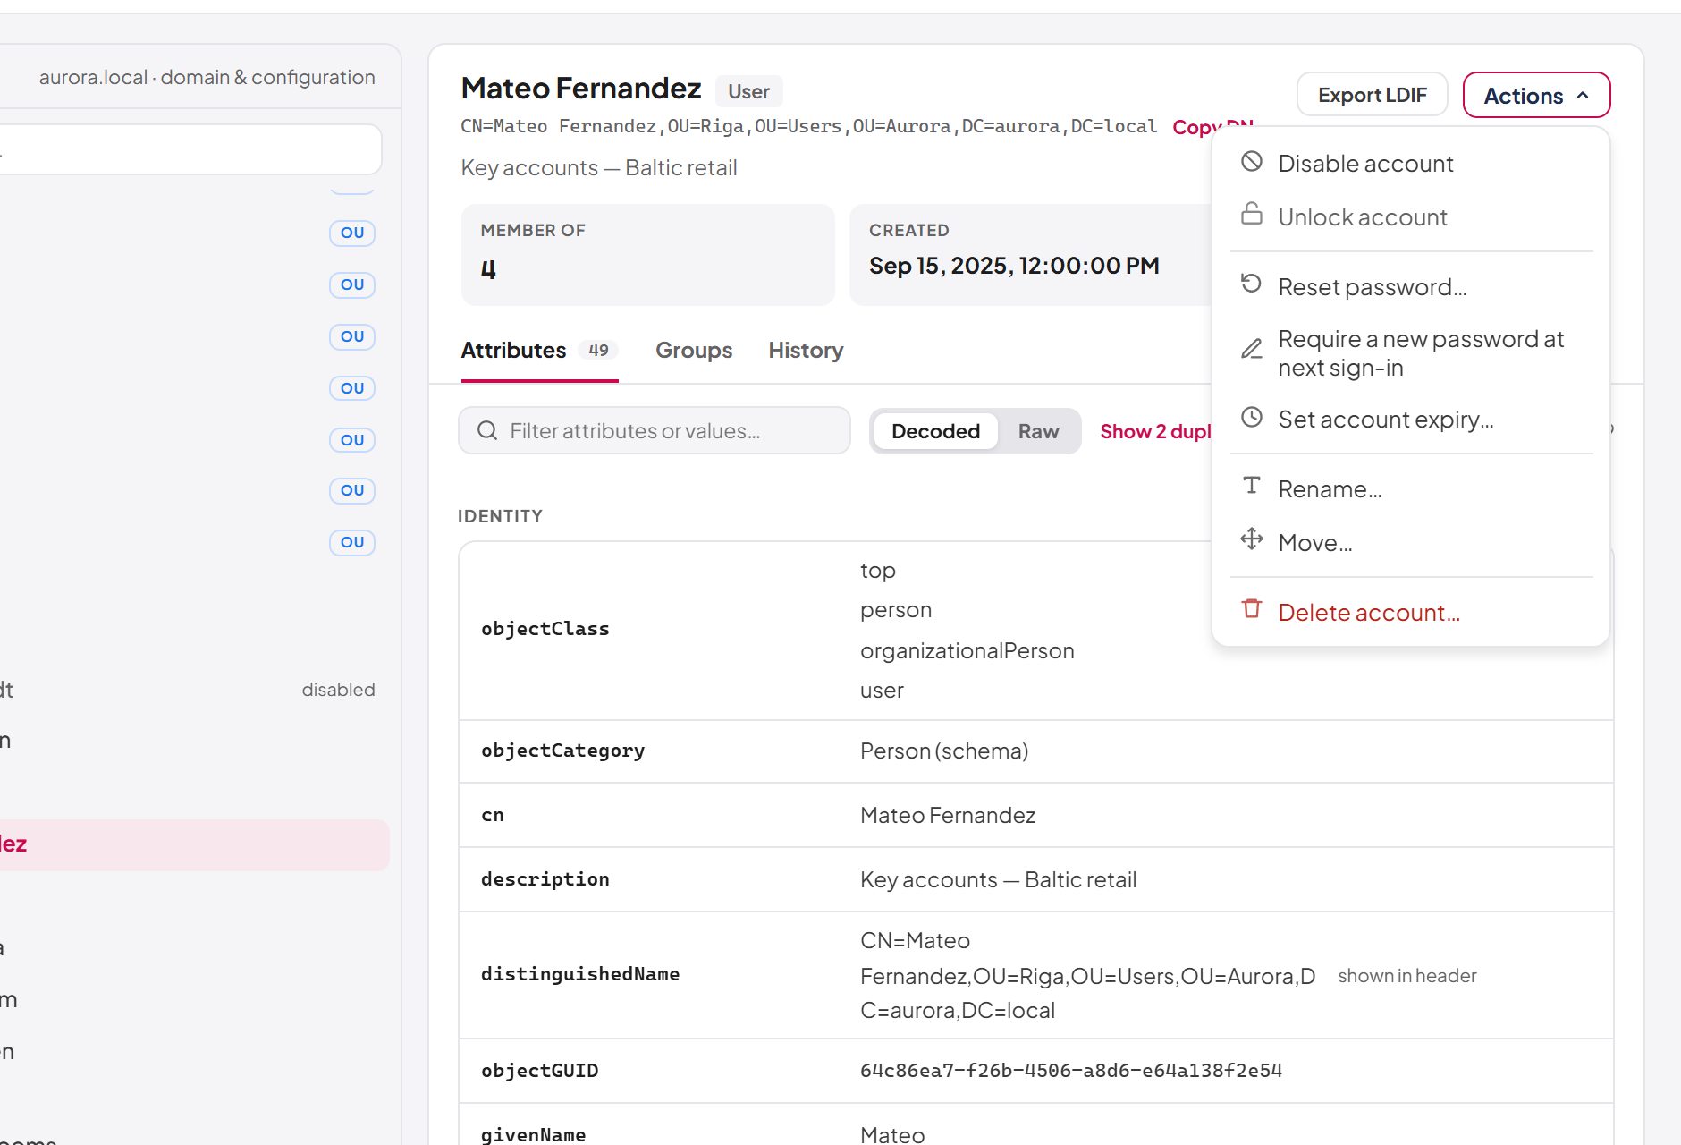Click the 'shown in header' note

[x=1407, y=976]
